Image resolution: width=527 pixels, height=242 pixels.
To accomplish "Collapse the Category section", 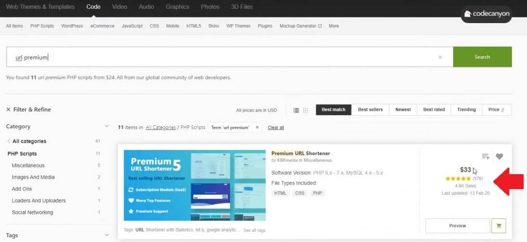I will click(107, 126).
